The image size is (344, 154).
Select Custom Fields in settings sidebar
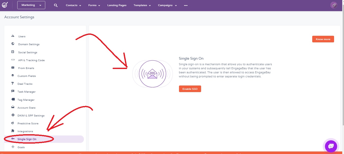pos(26,76)
